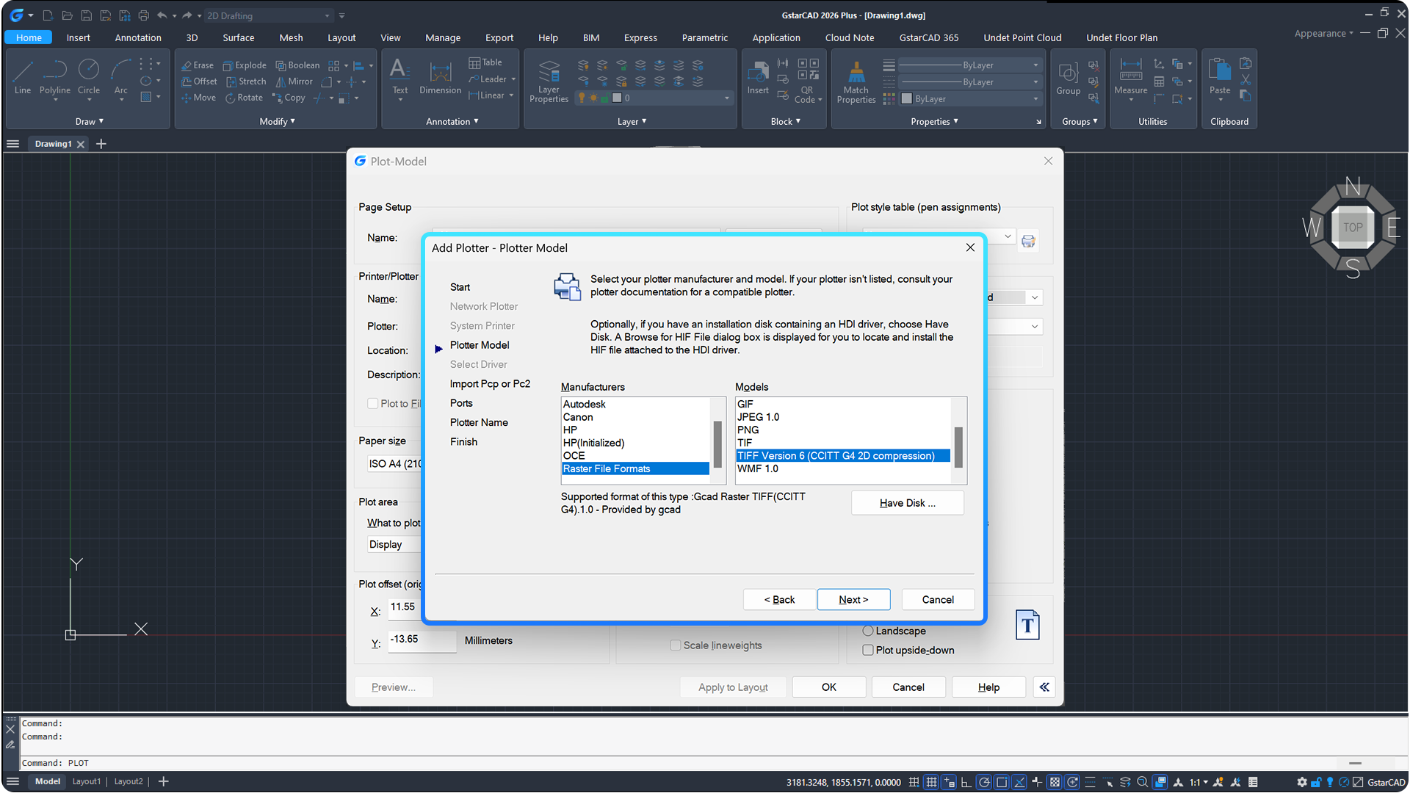The image size is (1410, 793).
Task: Open the layer selection dropdown list
Action: pos(726,98)
